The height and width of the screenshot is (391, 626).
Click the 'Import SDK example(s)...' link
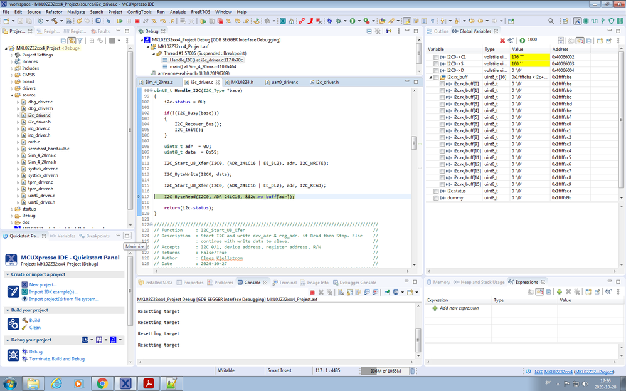pyautogui.click(x=53, y=291)
